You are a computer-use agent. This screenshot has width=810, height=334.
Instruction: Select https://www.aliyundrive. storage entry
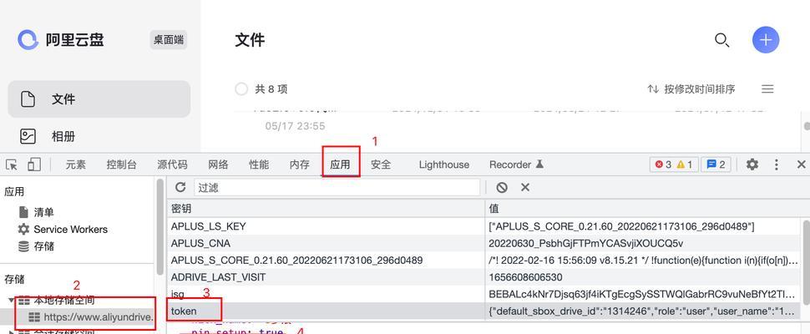(x=91, y=317)
